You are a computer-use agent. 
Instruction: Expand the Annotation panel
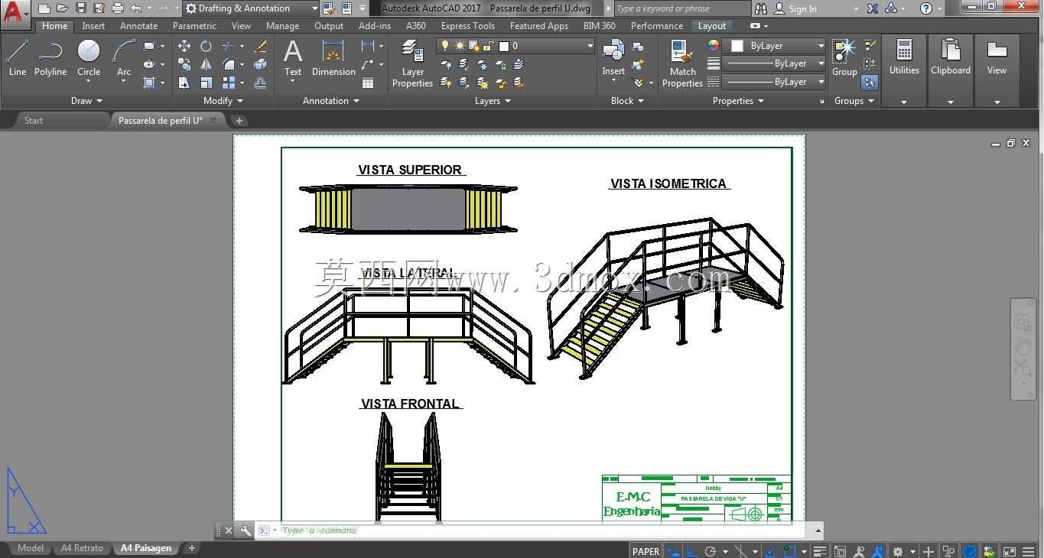(x=330, y=100)
